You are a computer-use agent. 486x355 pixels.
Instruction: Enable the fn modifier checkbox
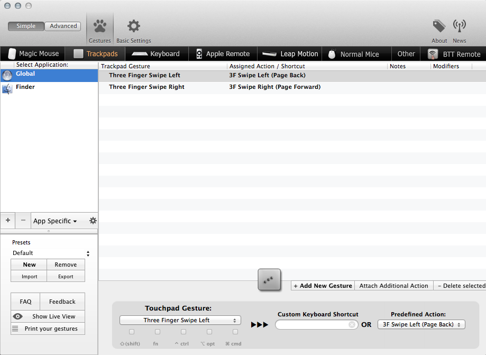point(158,332)
